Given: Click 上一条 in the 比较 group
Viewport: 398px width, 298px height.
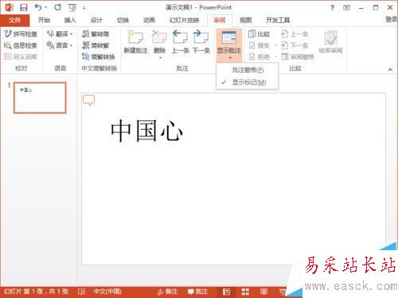Looking at the screenshot, I should [x=295, y=34].
